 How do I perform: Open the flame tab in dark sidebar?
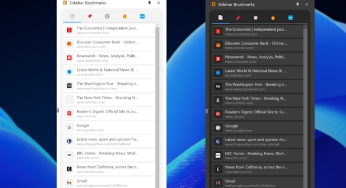pyautogui.click(x=273, y=18)
